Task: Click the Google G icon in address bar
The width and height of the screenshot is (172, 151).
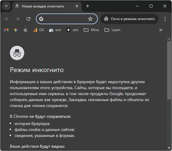Action: pos(41,19)
